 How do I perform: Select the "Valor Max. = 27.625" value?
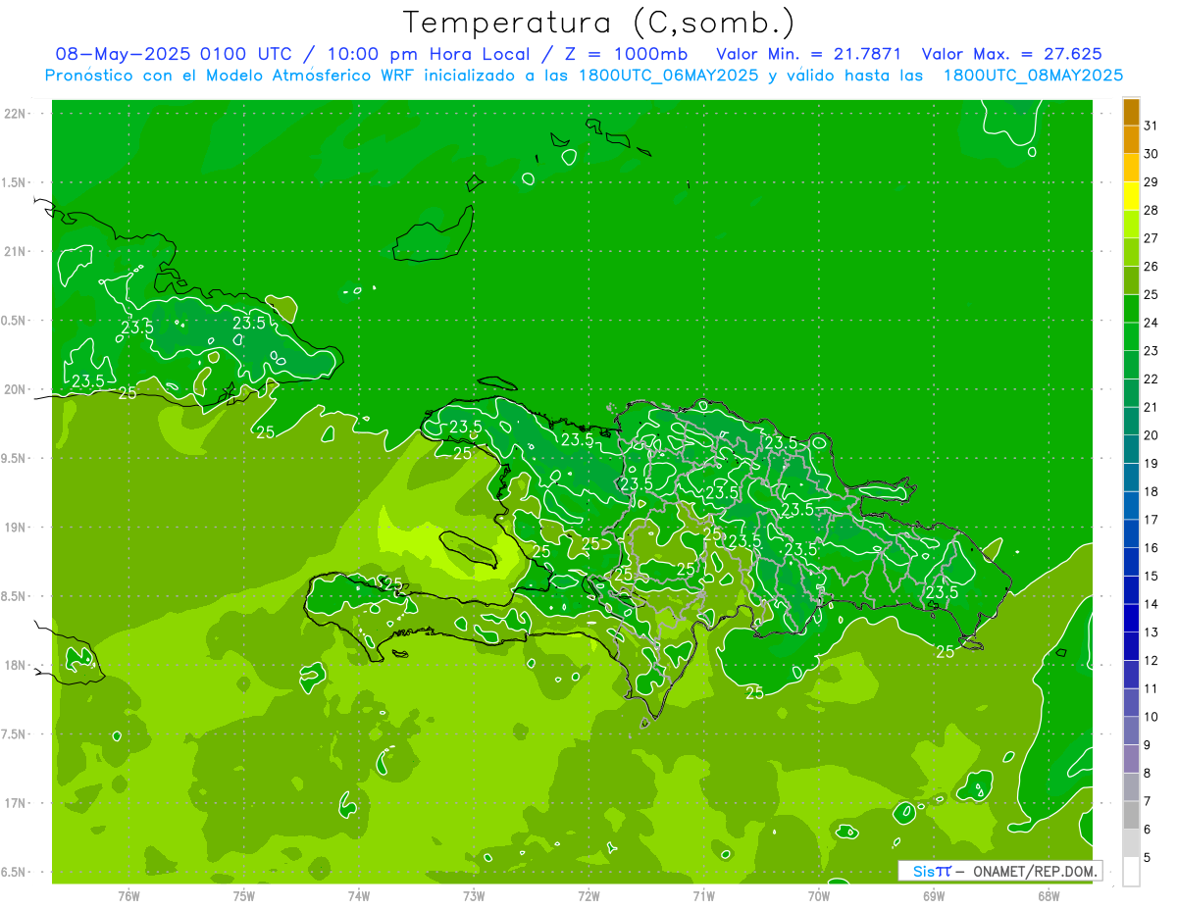pyautogui.click(x=1012, y=54)
